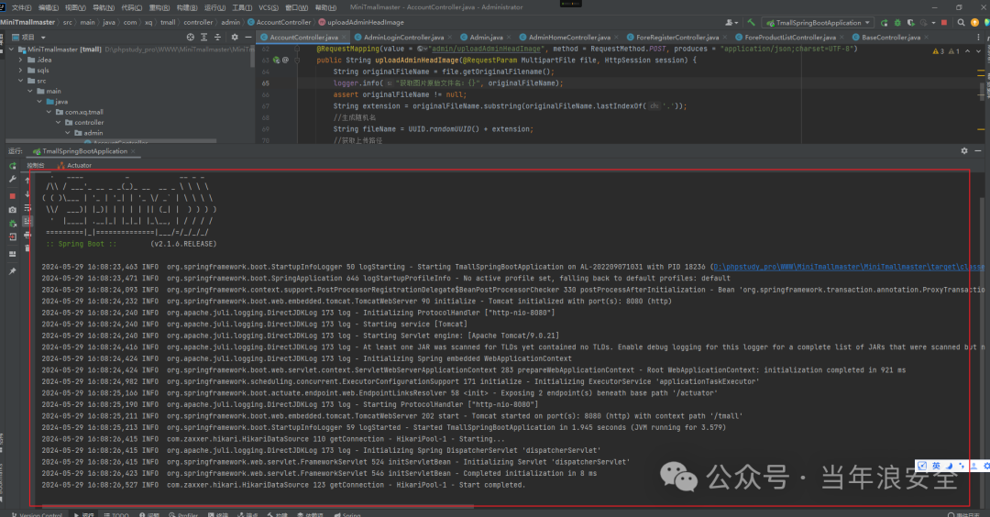Click the layout icon in Run sidebar

[x=13, y=254]
